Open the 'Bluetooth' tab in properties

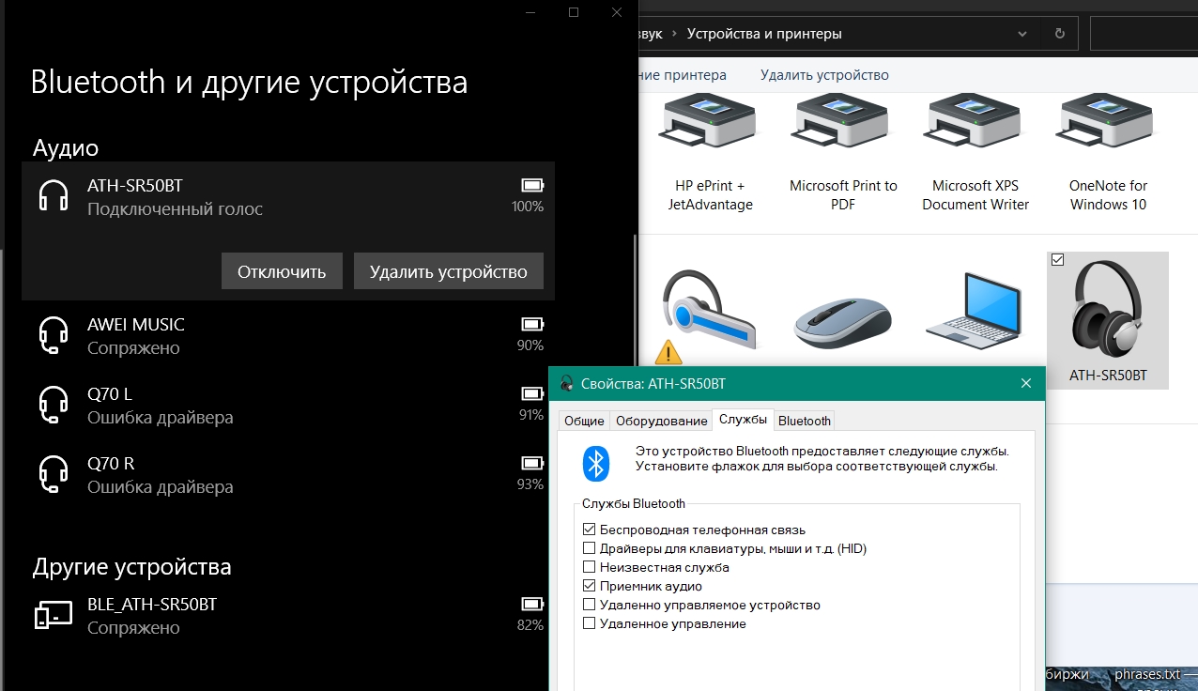point(805,421)
